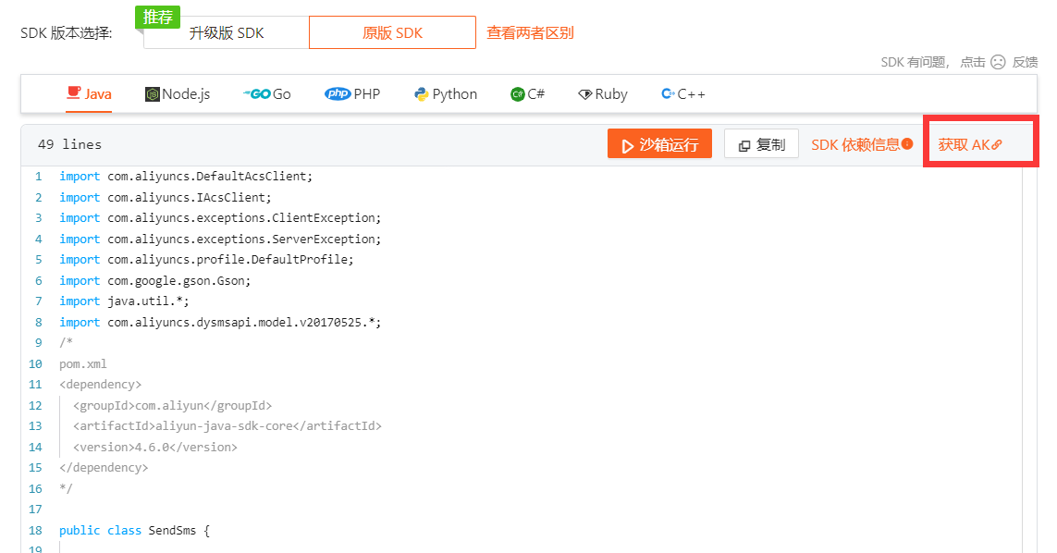Click the copy icon in 复制 button

(x=744, y=146)
